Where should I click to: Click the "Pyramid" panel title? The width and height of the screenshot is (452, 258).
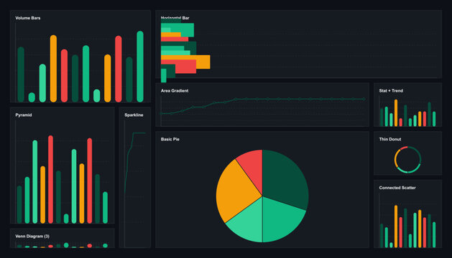point(23,115)
